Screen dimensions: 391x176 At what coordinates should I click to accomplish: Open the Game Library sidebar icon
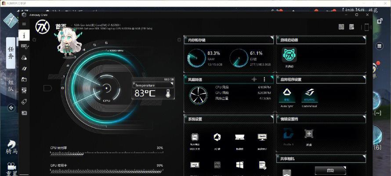tap(24, 79)
